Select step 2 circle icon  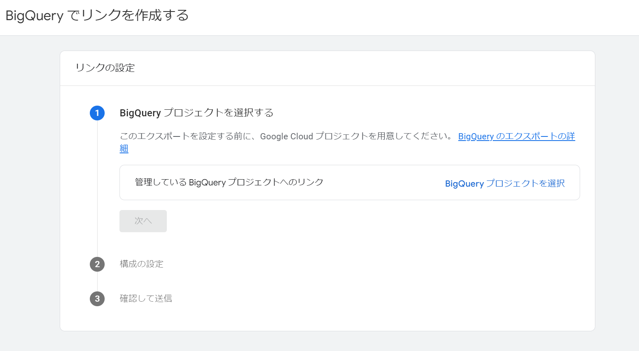[x=97, y=264]
